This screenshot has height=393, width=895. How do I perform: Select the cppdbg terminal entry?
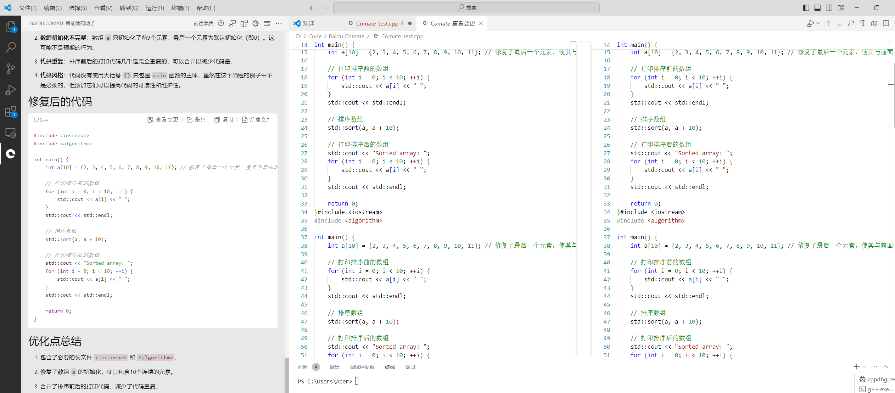(x=877, y=379)
